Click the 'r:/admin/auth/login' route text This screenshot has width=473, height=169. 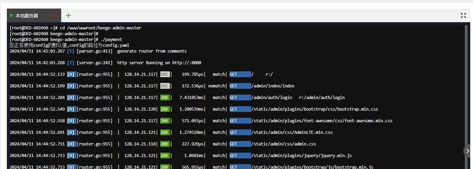[322, 98]
